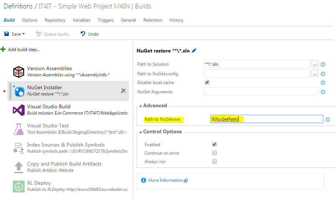Show info for Path to Solution
Image resolution: width=336 pixels, height=199 pixels.
(323, 64)
